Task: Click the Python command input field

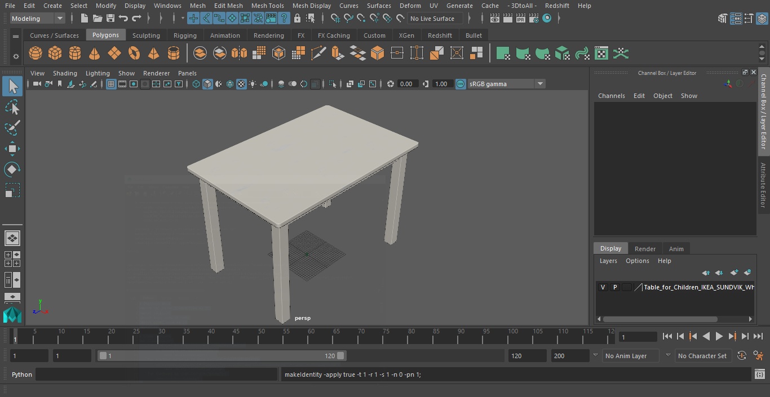Action: click(157, 374)
